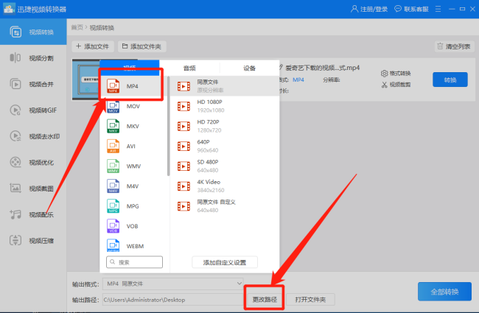Select the AVI format
This screenshot has width=479, height=313.
coord(133,147)
